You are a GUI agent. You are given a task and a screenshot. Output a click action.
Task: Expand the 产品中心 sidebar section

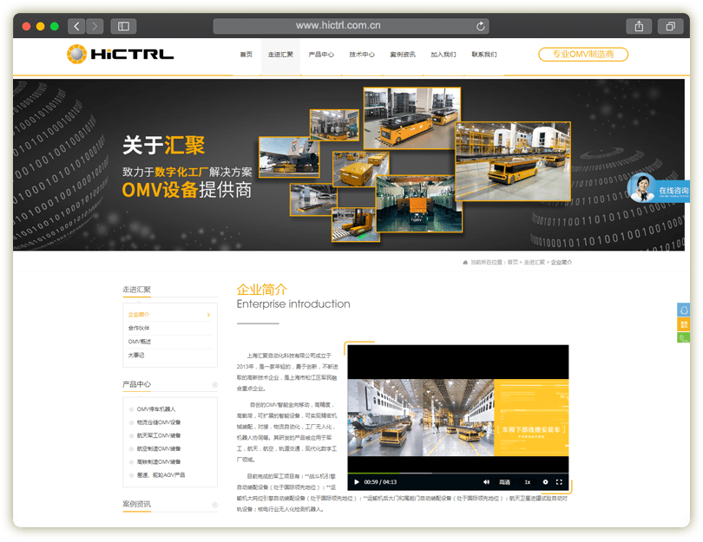pos(214,384)
